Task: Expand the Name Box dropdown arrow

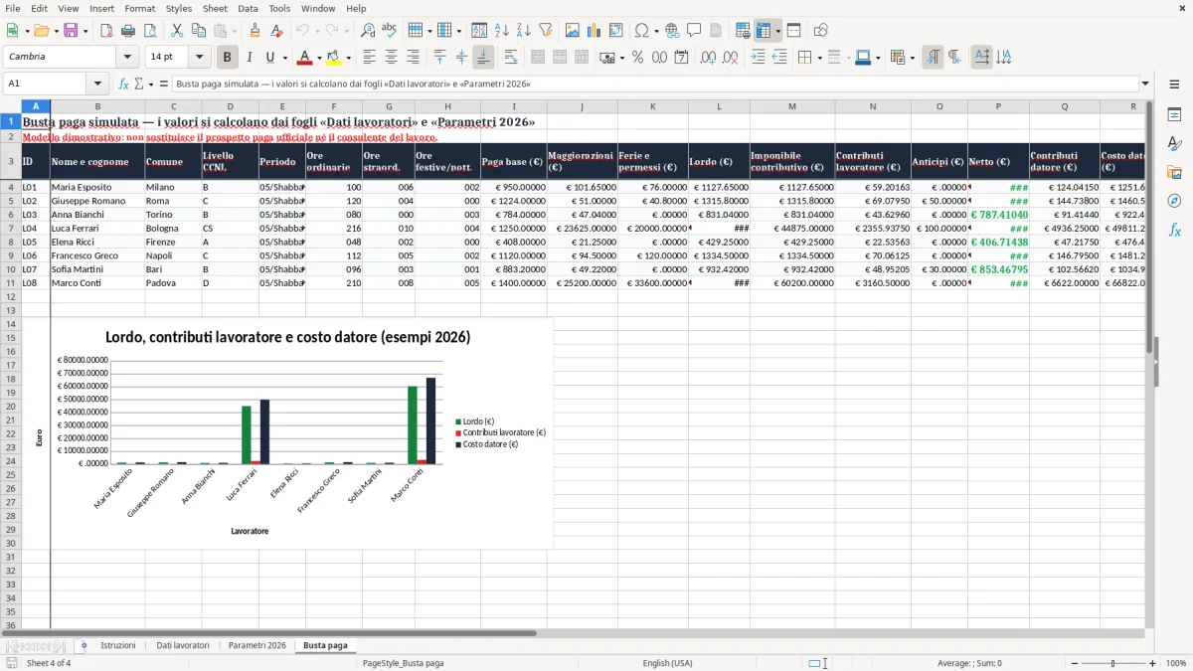Action: coord(97,84)
